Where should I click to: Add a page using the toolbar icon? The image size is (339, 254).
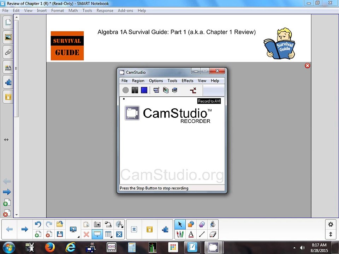pyautogui.click(x=38, y=234)
